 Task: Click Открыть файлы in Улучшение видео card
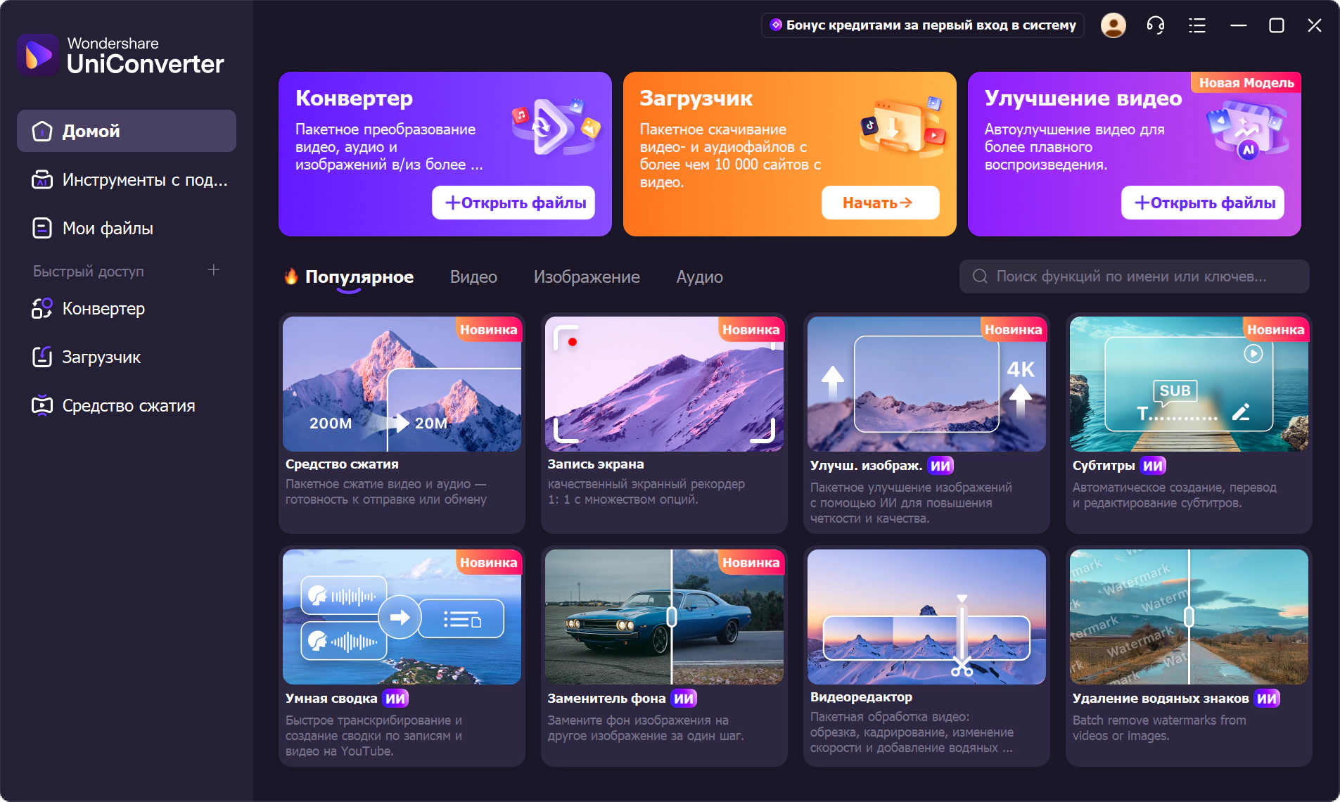pyautogui.click(x=1203, y=203)
